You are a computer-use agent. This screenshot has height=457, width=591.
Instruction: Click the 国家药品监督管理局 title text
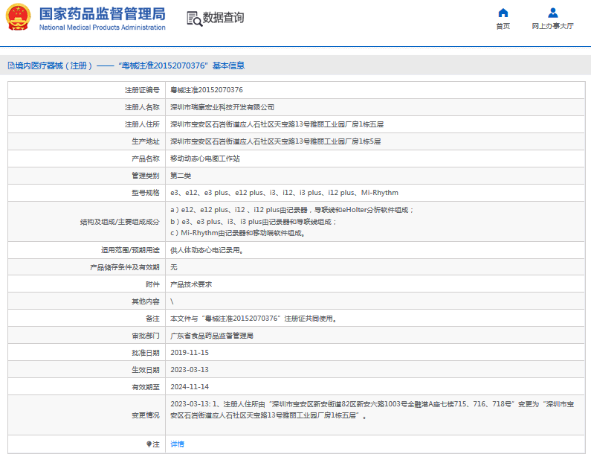tap(102, 14)
